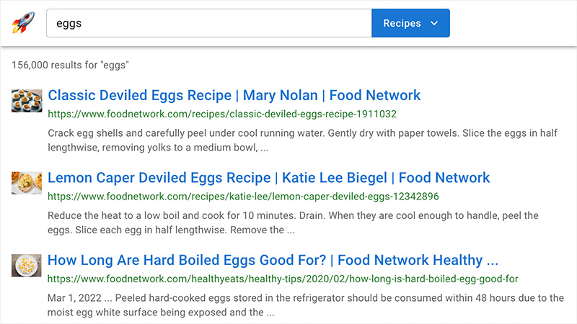This screenshot has width=577, height=324.
Task: Click the Classic Deviled Eggs thumbnail image
Action: click(27, 100)
